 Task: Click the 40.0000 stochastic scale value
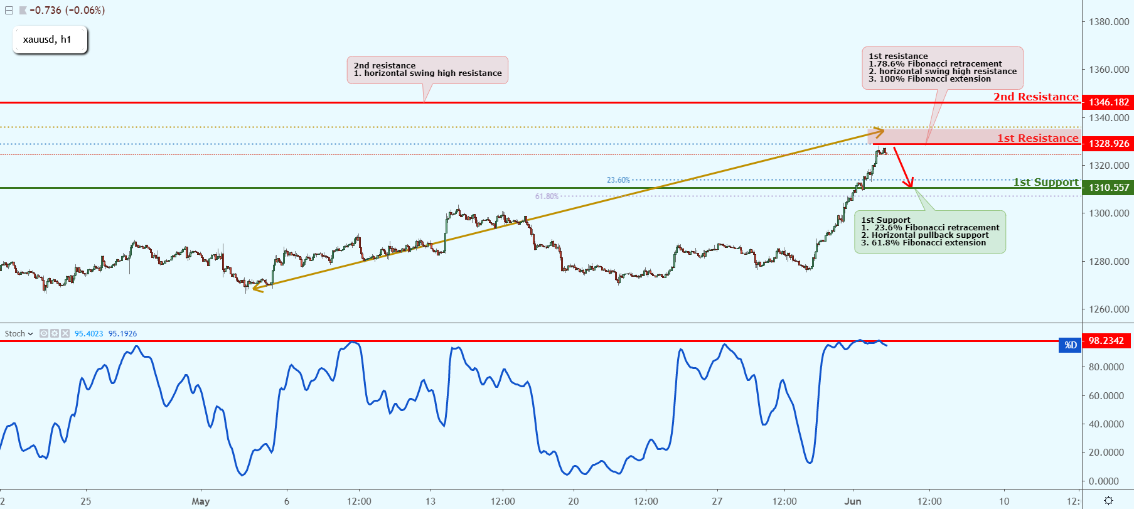pos(1106,424)
